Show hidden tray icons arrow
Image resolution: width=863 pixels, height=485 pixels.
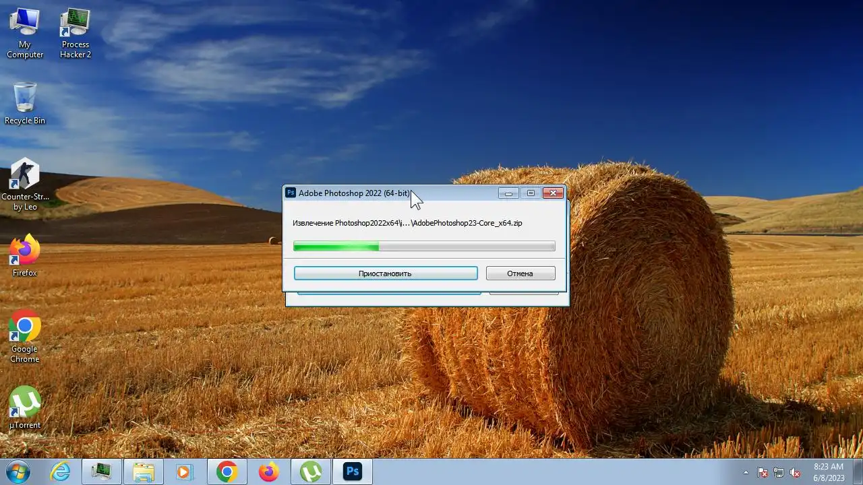(746, 472)
